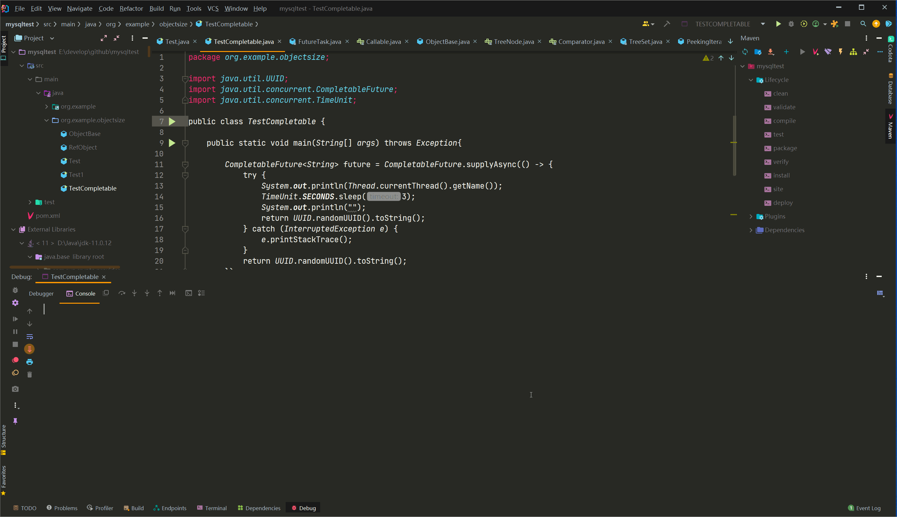The width and height of the screenshot is (897, 517).
Task: Click Show Maven Dependencies diagram icon
Action: (853, 52)
